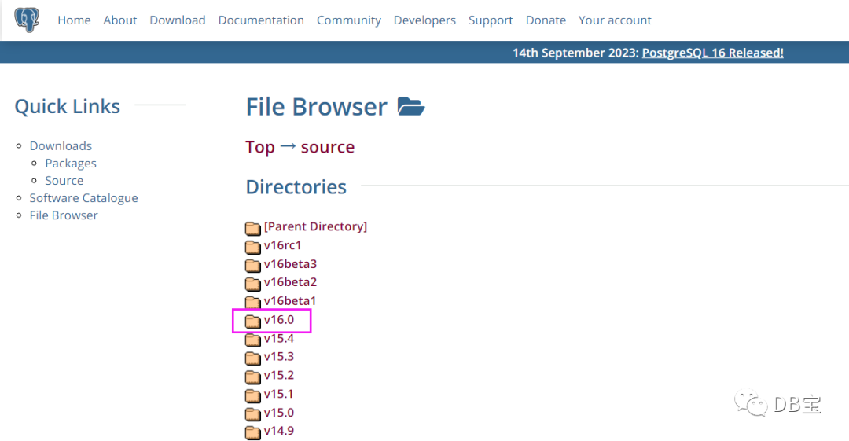Click the v15.0 folder icon
The height and width of the screenshot is (441, 849).
[253, 414]
